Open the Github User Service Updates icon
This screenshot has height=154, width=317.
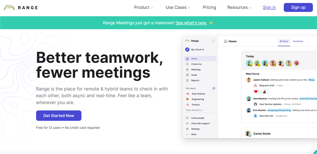coord(256,104)
